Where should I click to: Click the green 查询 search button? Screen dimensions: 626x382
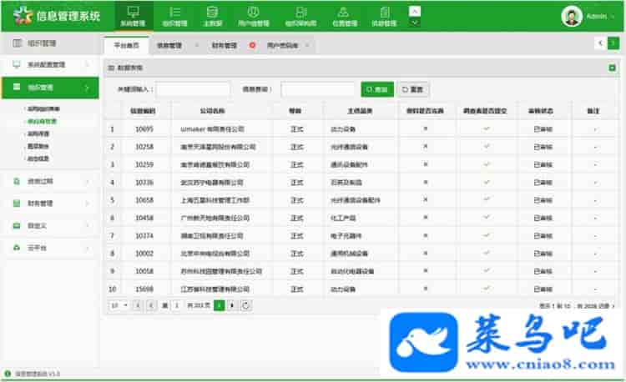click(377, 88)
